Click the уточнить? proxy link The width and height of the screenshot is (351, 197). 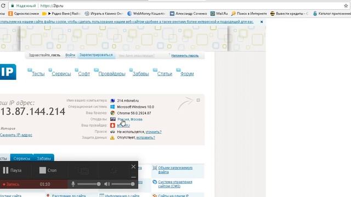point(154,132)
